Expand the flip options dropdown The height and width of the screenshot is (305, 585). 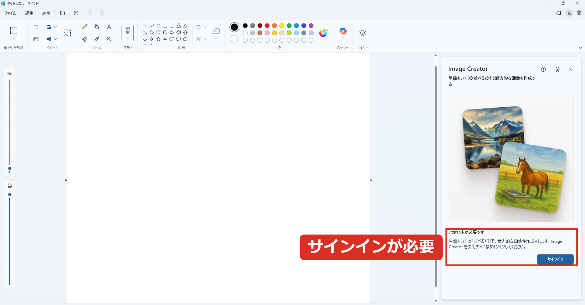55,39
